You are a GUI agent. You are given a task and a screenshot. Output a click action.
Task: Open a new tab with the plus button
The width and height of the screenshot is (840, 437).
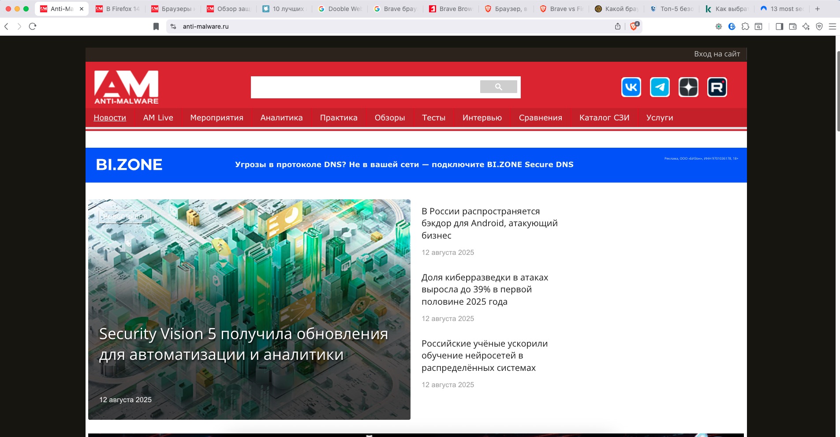coord(818,9)
